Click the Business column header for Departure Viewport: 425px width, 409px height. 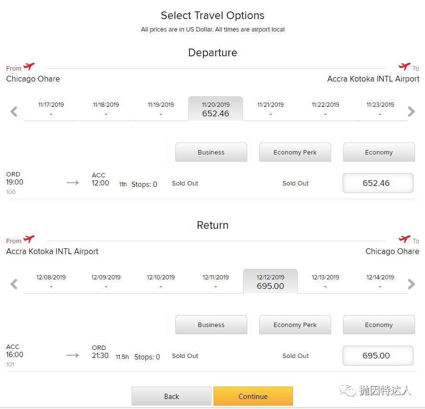pyautogui.click(x=211, y=153)
